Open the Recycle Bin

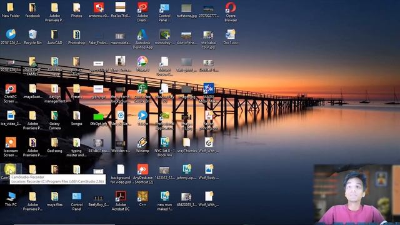(32, 37)
